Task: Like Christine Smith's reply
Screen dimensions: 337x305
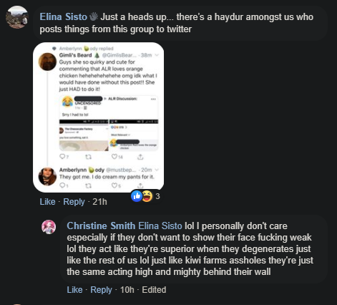Action: (74, 290)
